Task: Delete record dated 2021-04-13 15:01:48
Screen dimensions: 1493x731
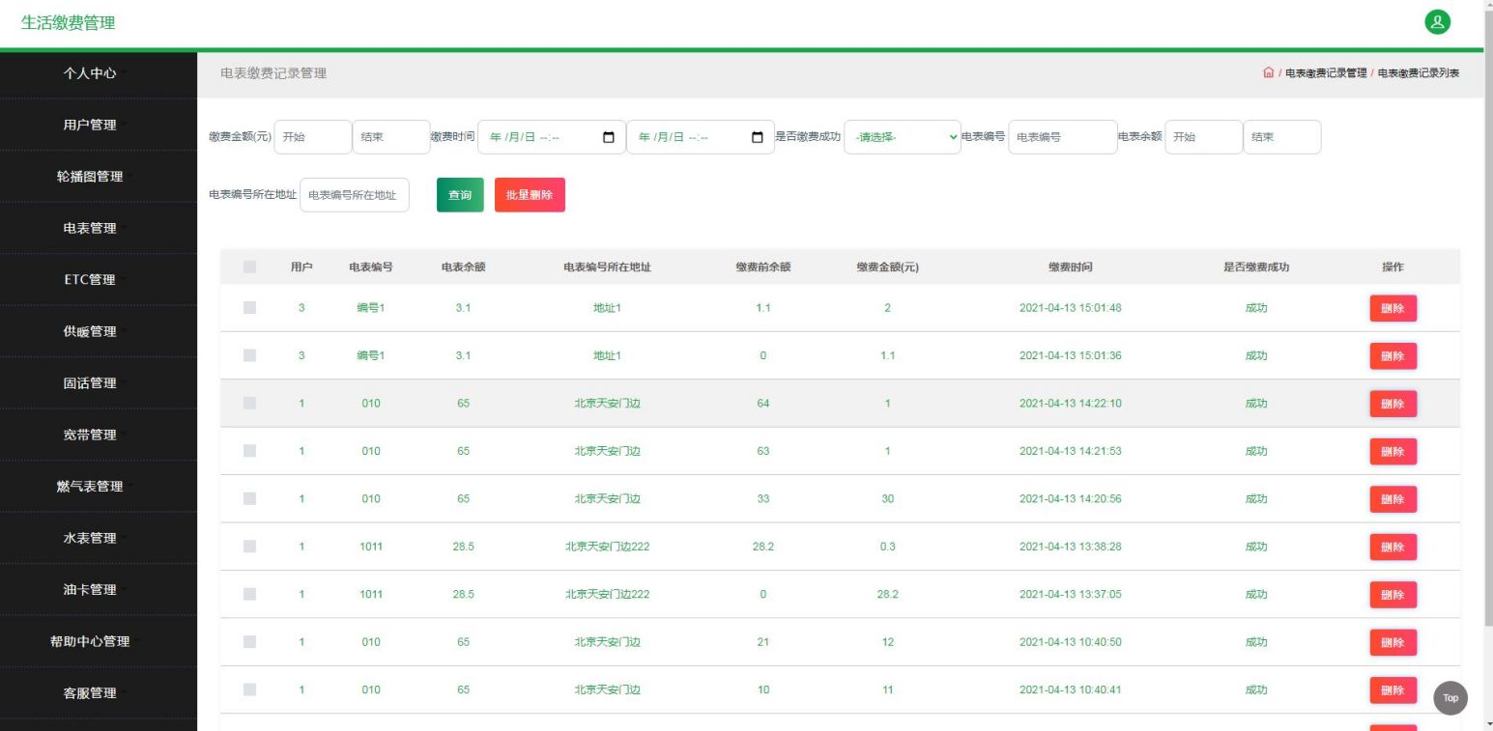Action: point(1393,308)
